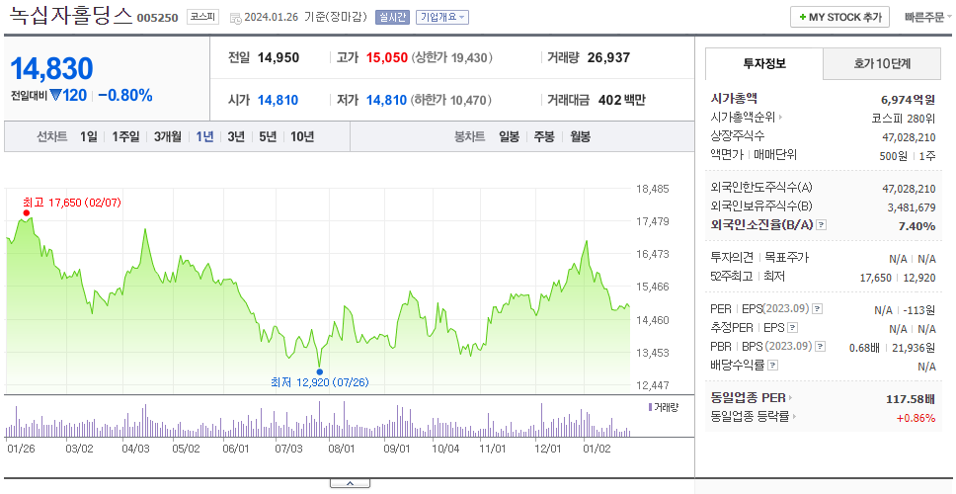Click the down-arrow icon beside 120
The image size is (956, 494).
tap(56, 95)
